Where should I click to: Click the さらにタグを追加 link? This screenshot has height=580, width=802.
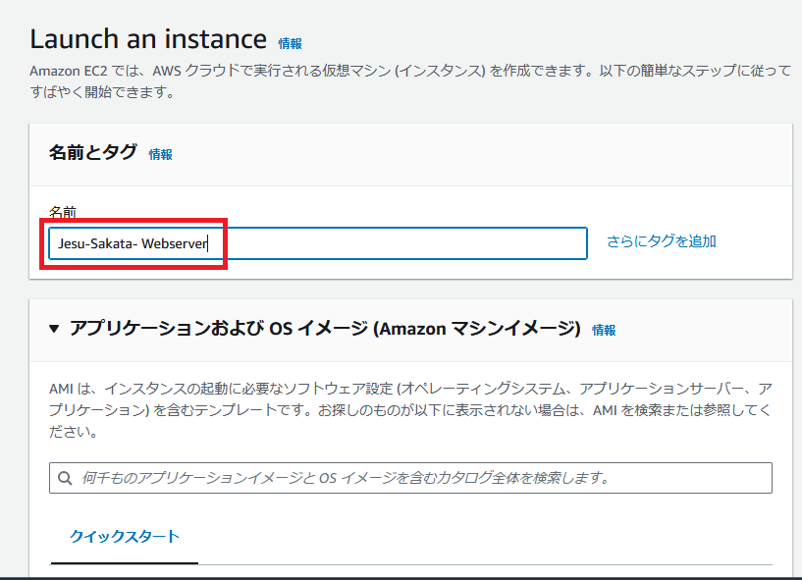coord(661,241)
